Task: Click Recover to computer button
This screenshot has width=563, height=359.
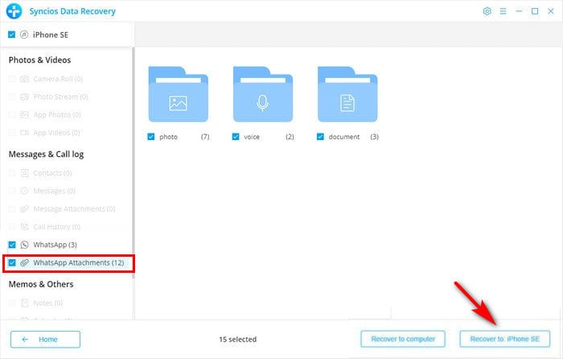Action: 403,339
